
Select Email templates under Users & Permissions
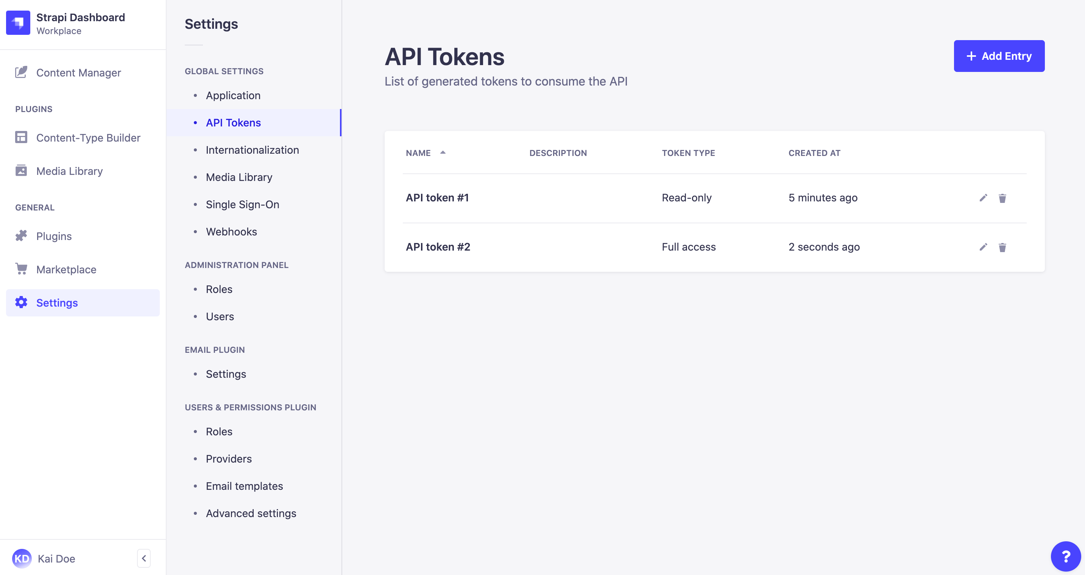tap(244, 486)
